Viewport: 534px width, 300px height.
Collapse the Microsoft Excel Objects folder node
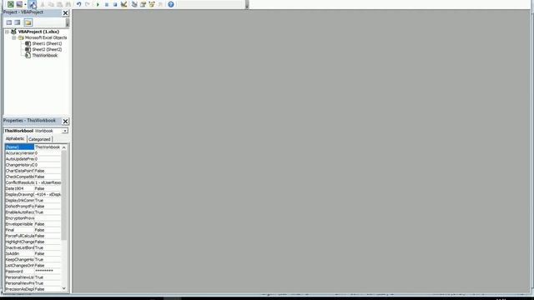[x=14, y=37]
